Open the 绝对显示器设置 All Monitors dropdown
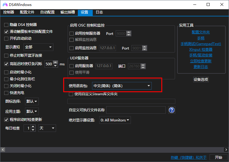Image resolution: width=229 pixels, height=162 pixels. [115, 120]
